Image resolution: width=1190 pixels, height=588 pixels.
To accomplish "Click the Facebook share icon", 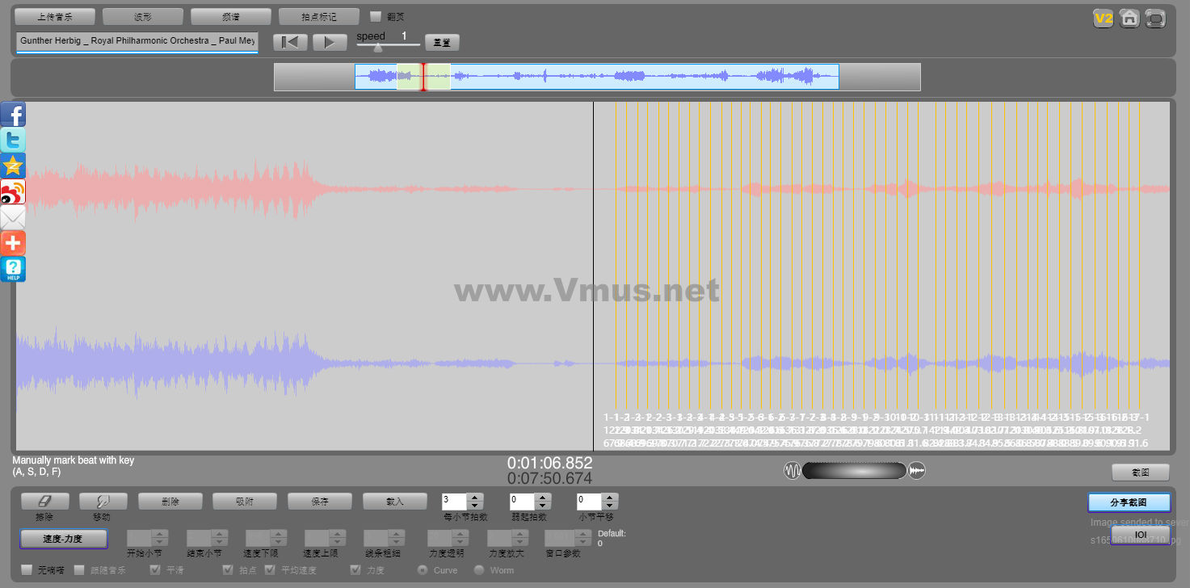I will coord(13,115).
